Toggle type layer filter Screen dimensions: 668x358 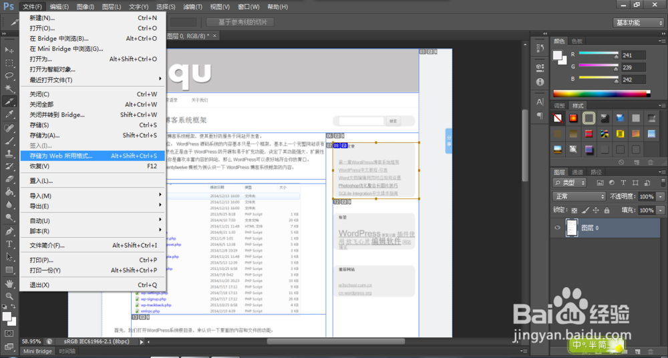(x=623, y=183)
